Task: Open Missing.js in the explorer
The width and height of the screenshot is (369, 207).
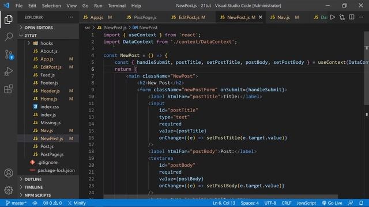Action: pos(48,122)
